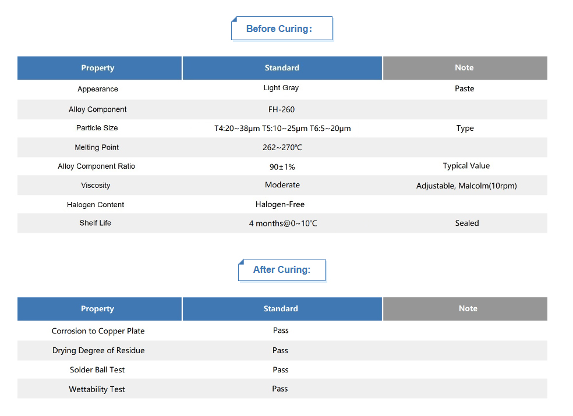Click the FH-260 value
Viewport: 573px width, 416px height.
281,109
